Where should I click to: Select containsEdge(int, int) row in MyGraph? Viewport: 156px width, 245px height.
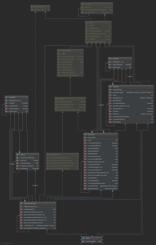click(x=101, y=167)
